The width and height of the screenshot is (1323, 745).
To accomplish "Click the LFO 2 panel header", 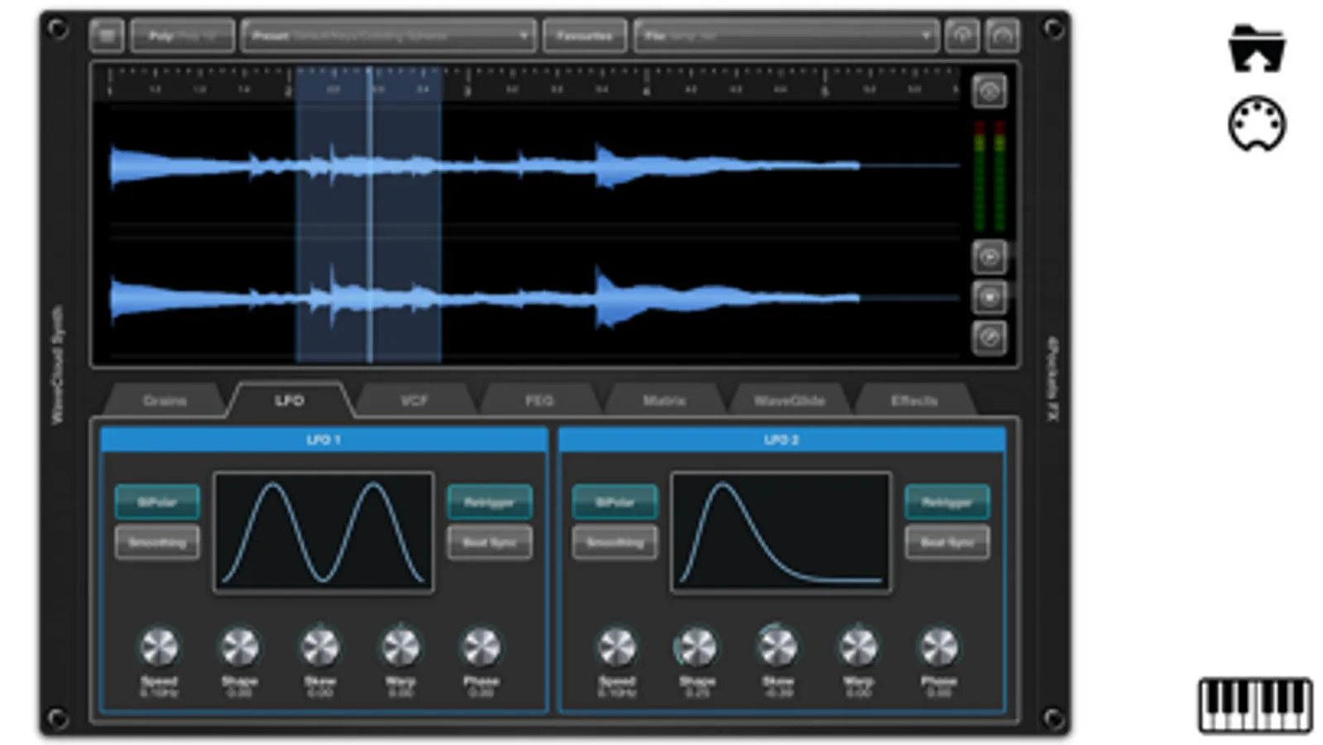I will [x=782, y=440].
